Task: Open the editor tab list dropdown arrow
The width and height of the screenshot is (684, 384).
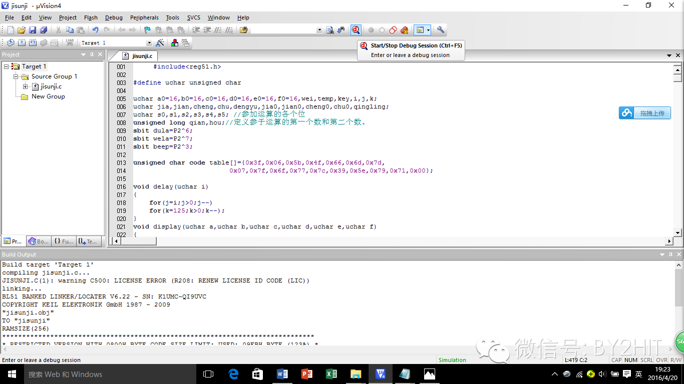Action: click(669, 55)
